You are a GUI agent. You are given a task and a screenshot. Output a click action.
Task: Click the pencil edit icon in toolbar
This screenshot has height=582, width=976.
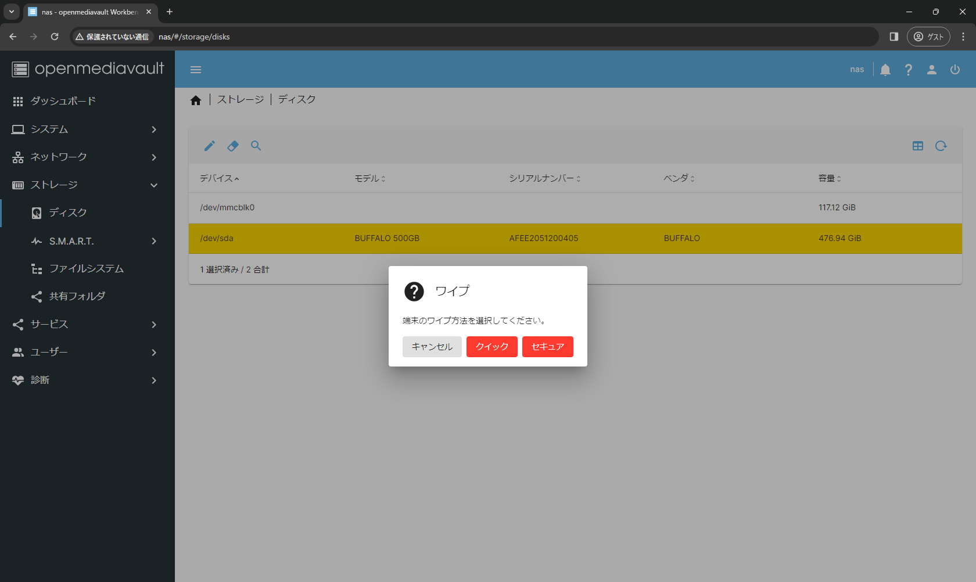(x=210, y=146)
